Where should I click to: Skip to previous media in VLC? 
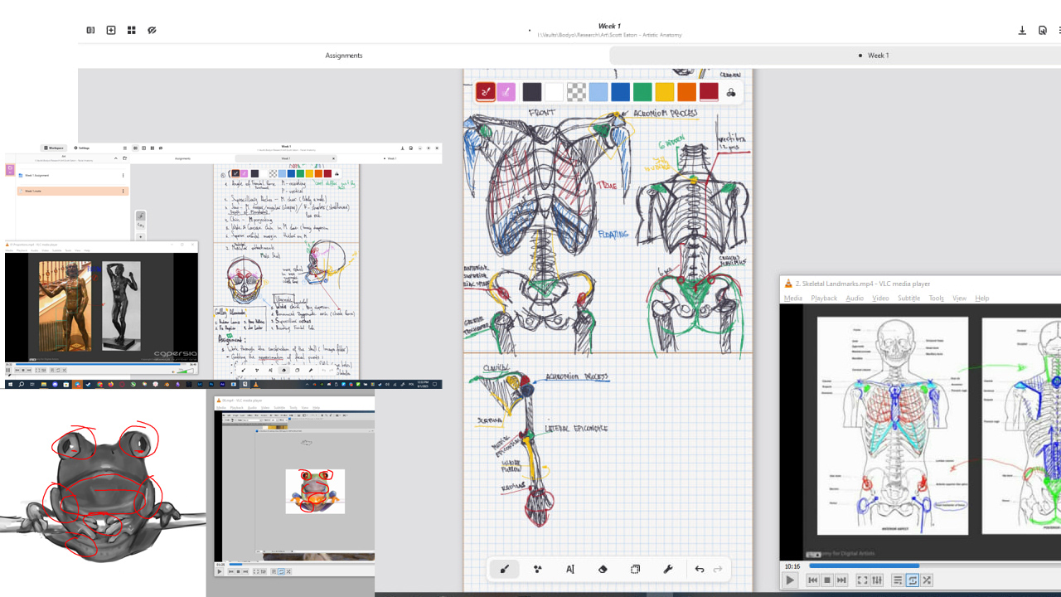pos(813,580)
